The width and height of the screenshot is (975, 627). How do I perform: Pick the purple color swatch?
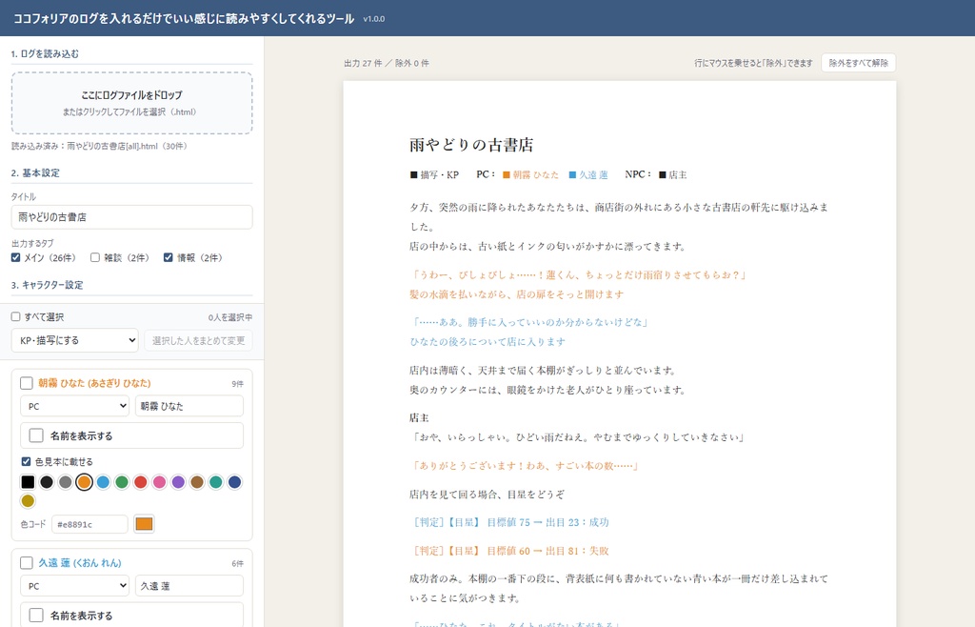pyautogui.click(x=178, y=482)
